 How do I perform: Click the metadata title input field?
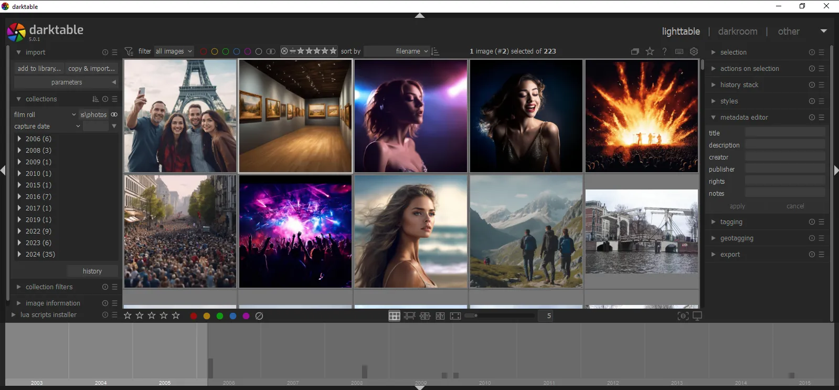click(x=785, y=132)
